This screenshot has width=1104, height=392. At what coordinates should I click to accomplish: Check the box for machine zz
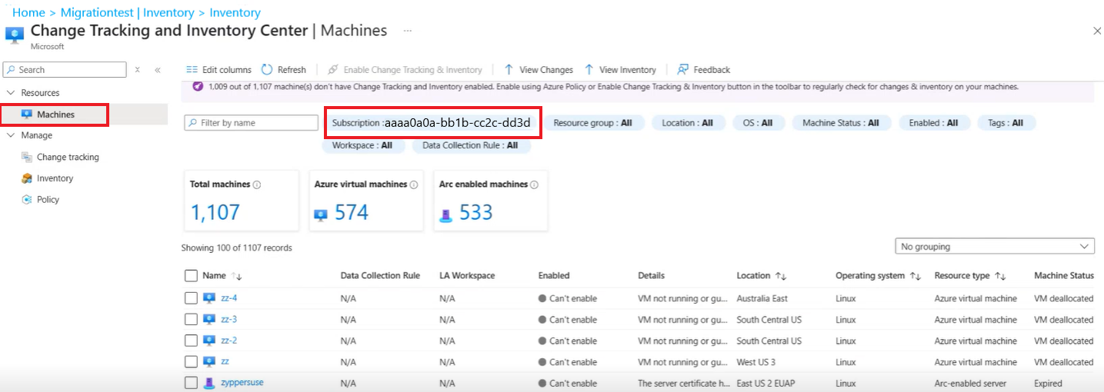[191, 362]
